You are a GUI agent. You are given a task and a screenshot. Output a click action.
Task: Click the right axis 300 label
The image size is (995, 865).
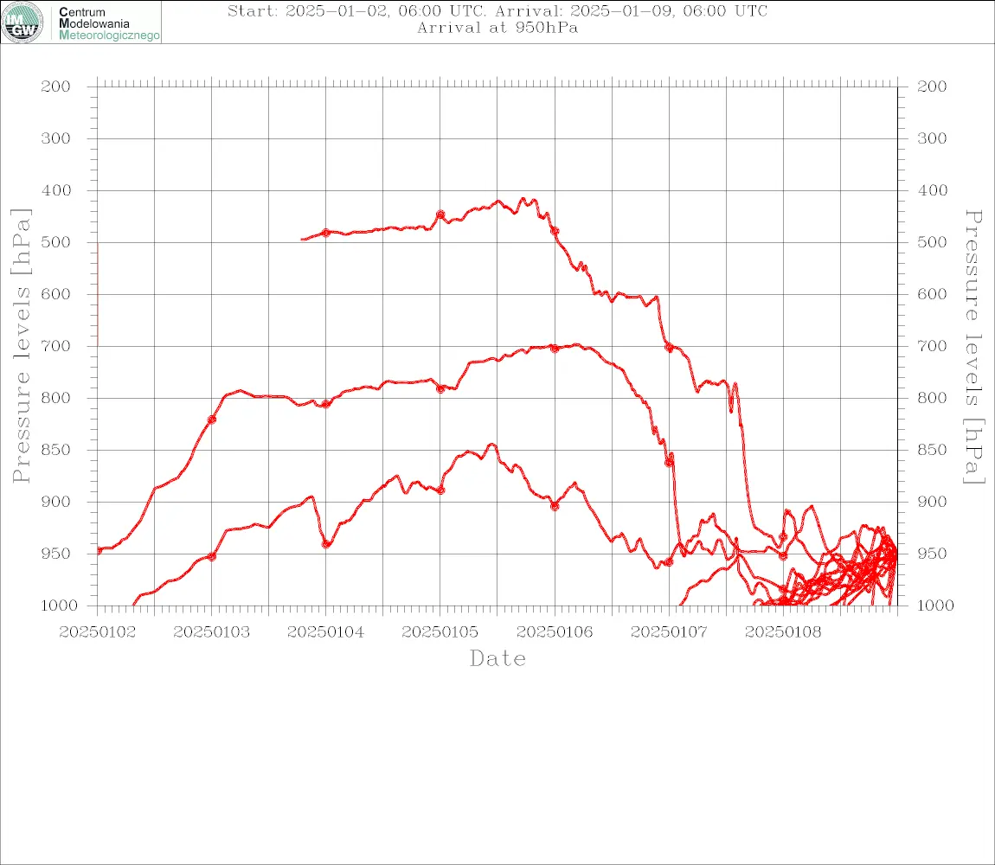click(932, 138)
